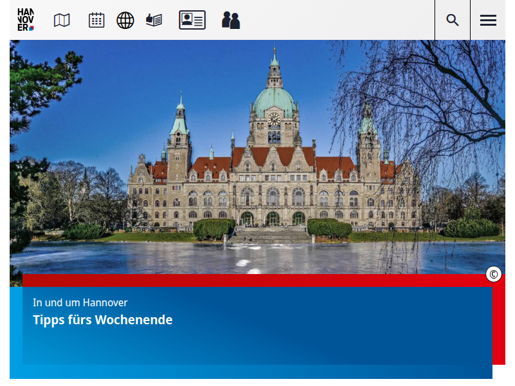The width and height of the screenshot is (515, 386).
Task: Click the 'In und um Hannover' kicker text
Action: [x=80, y=302]
